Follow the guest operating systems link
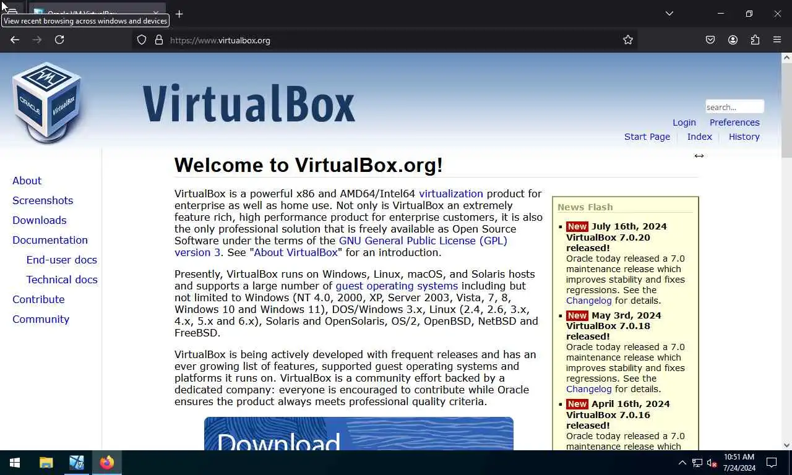This screenshot has height=475, width=792. click(397, 286)
